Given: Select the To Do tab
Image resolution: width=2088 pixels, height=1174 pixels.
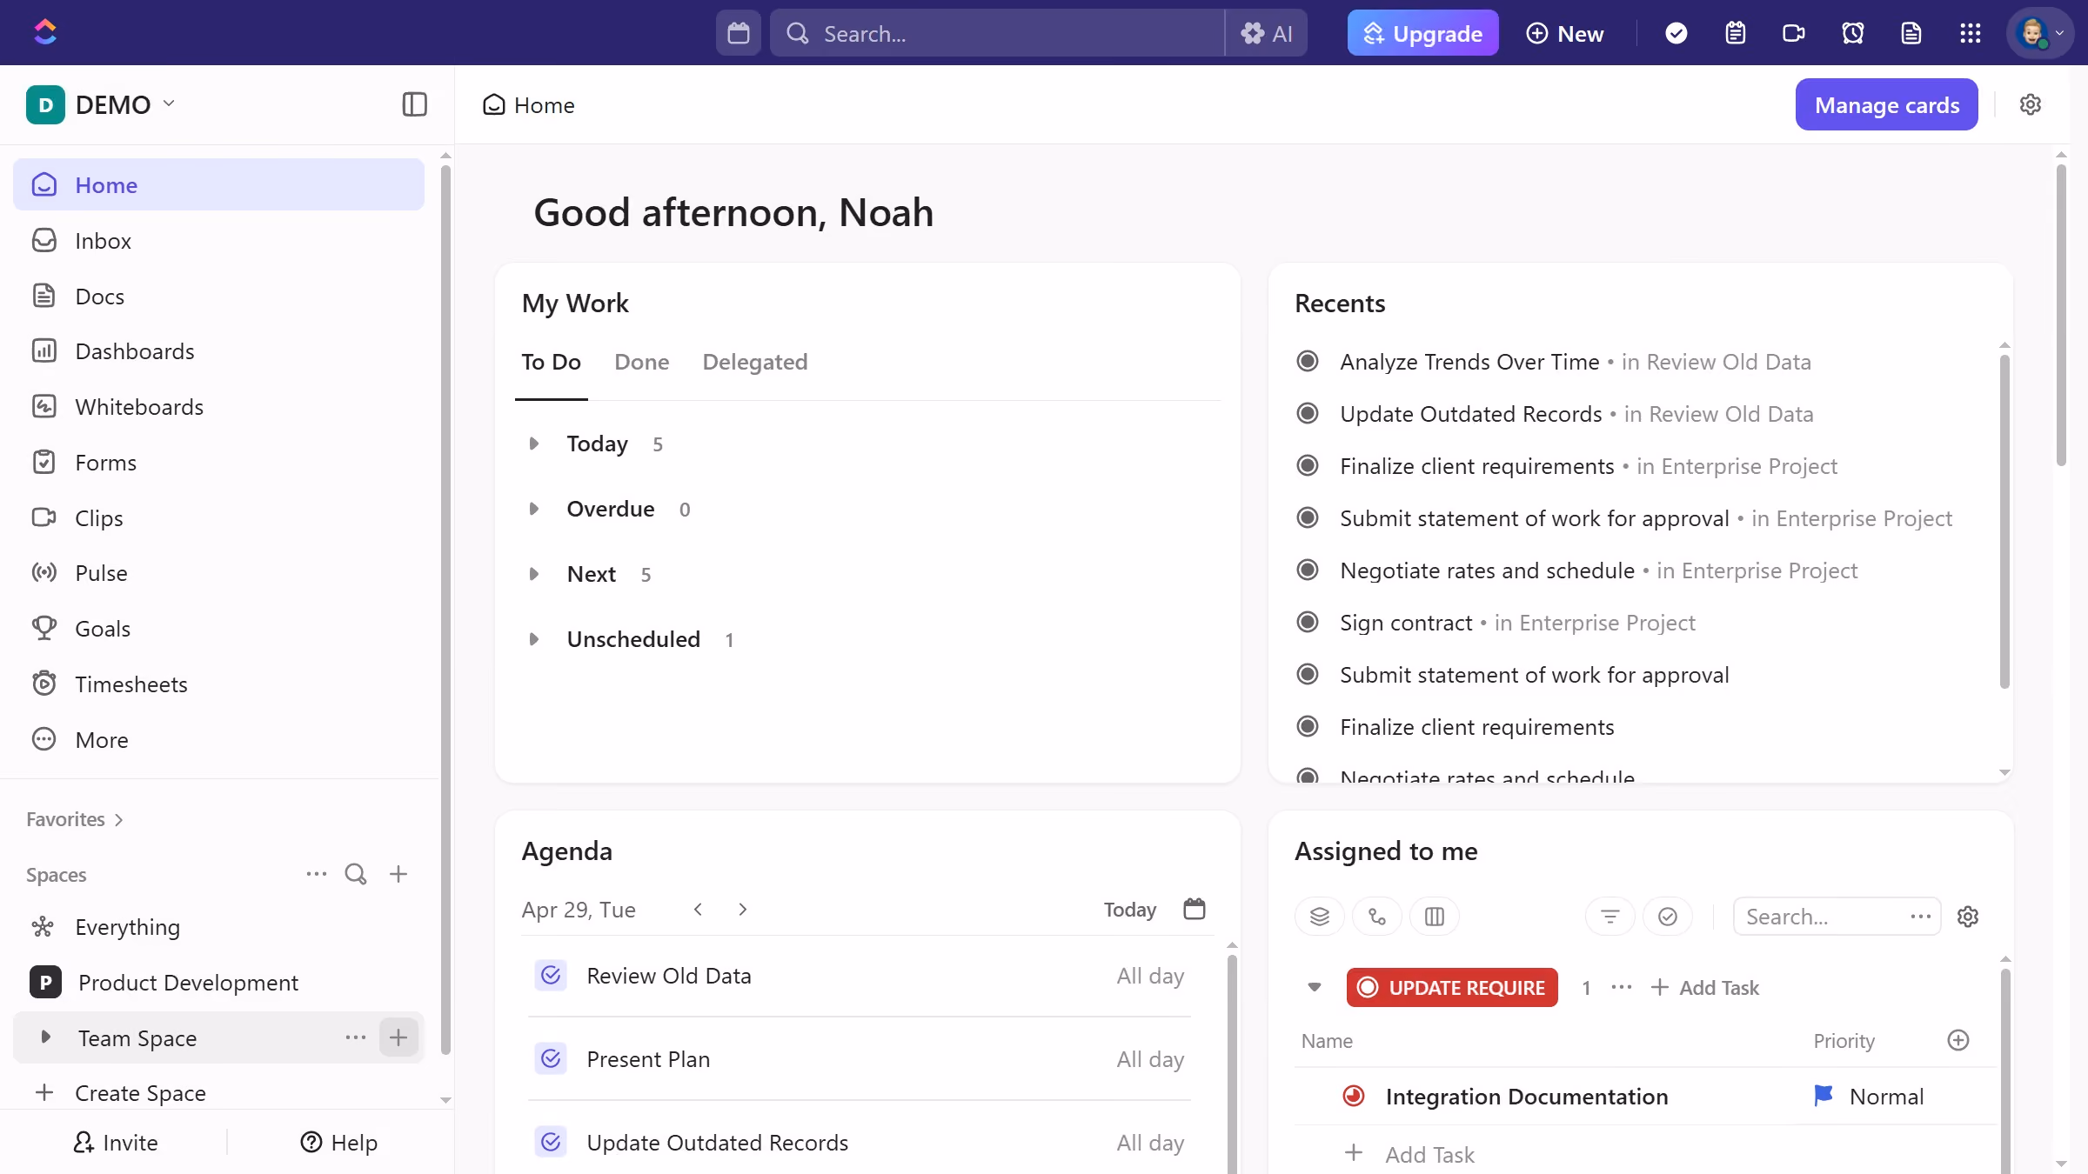Looking at the screenshot, I should coord(552,362).
